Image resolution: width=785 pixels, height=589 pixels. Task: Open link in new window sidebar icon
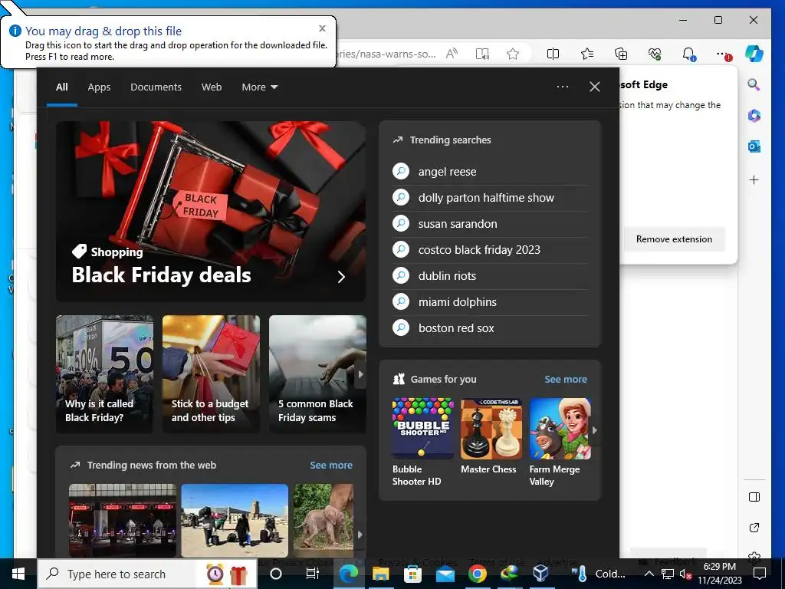tap(754, 528)
